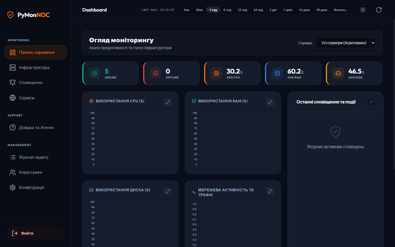This screenshot has width=395, height=247.
Task: Select the 6 год time range
Action: coord(227,10)
